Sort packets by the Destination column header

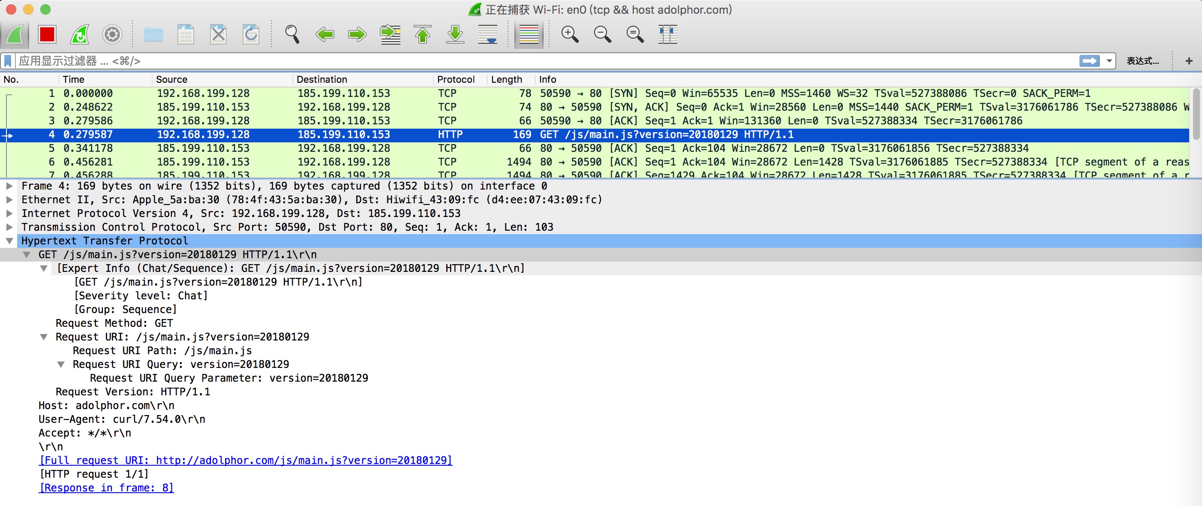tap(363, 79)
